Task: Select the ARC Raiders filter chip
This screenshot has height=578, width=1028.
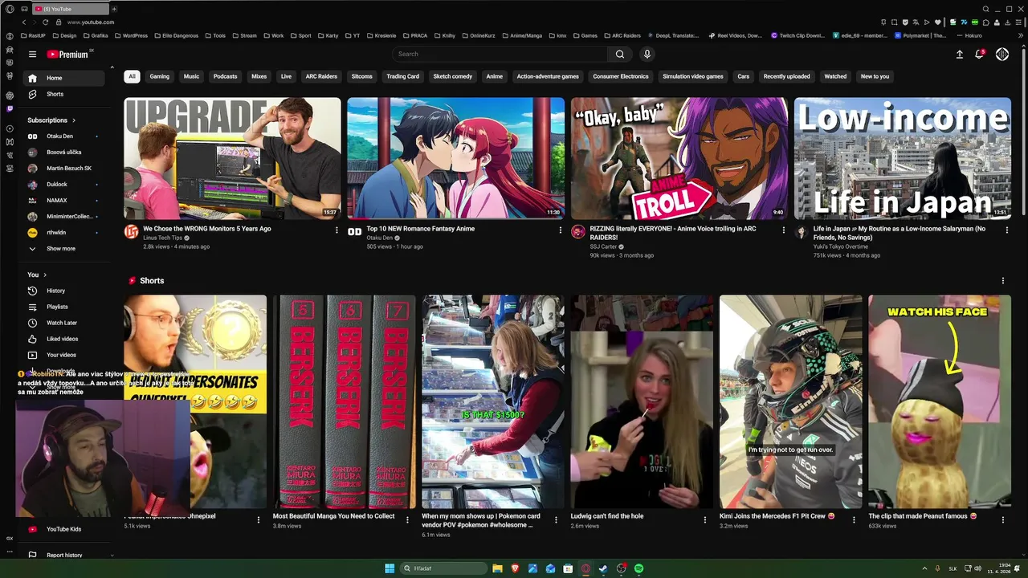Action: tap(321, 76)
